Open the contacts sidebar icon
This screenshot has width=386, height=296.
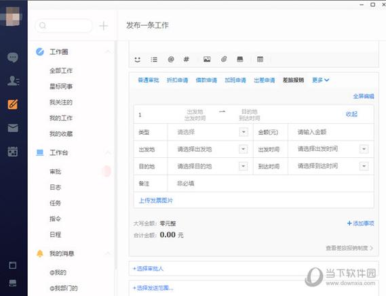coord(13,81)
